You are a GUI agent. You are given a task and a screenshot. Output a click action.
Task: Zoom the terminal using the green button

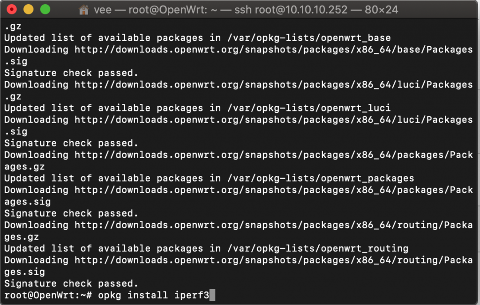45,9
